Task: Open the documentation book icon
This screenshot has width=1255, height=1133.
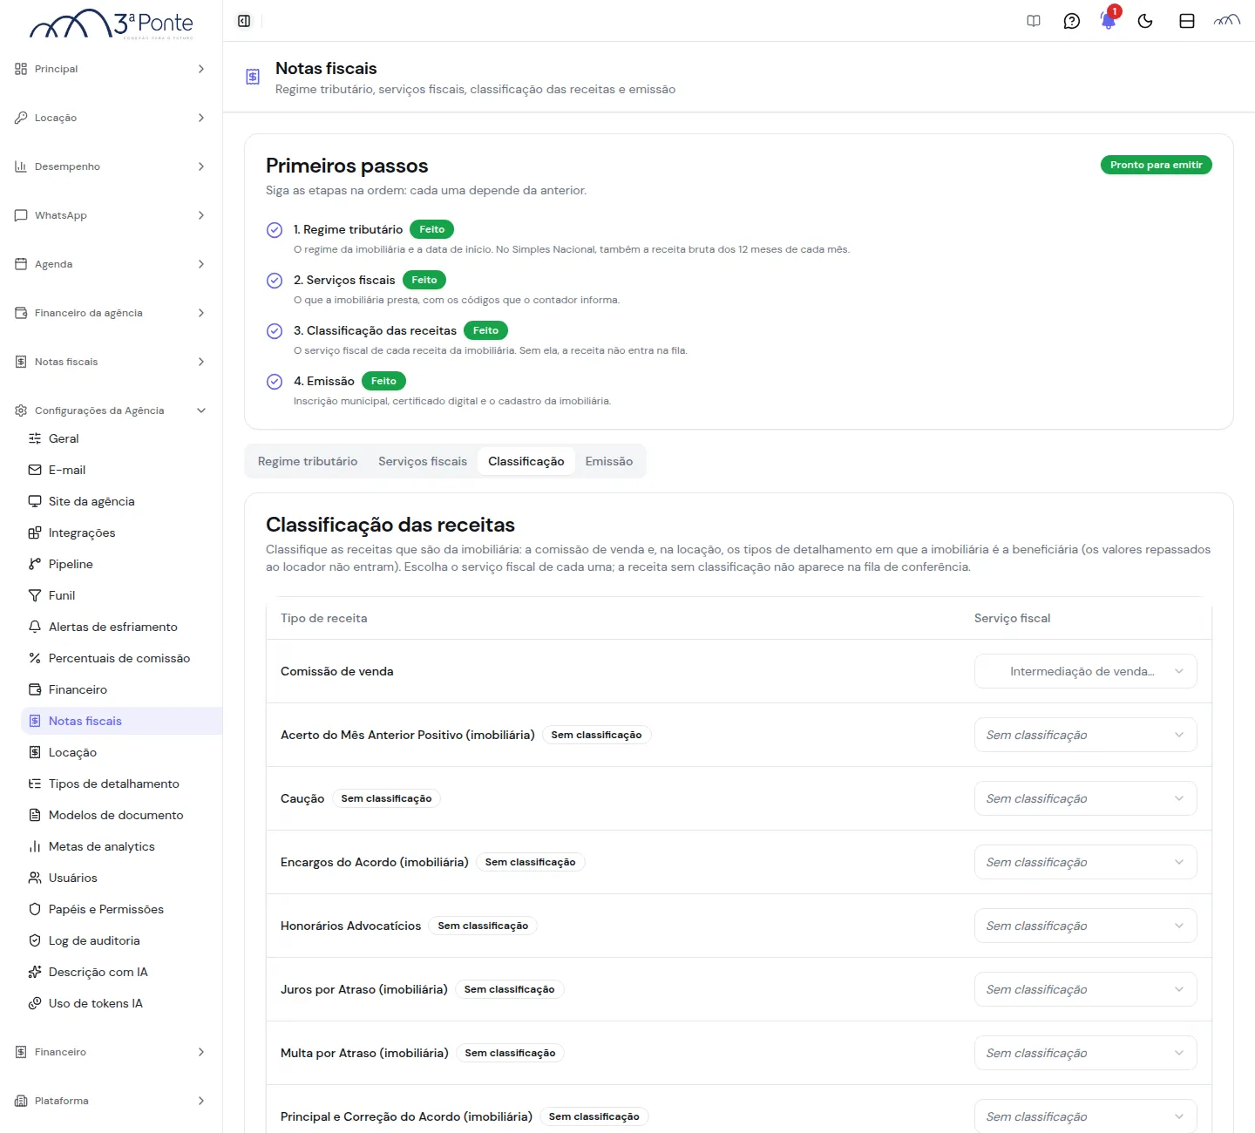Action: tap(1034, 21)
